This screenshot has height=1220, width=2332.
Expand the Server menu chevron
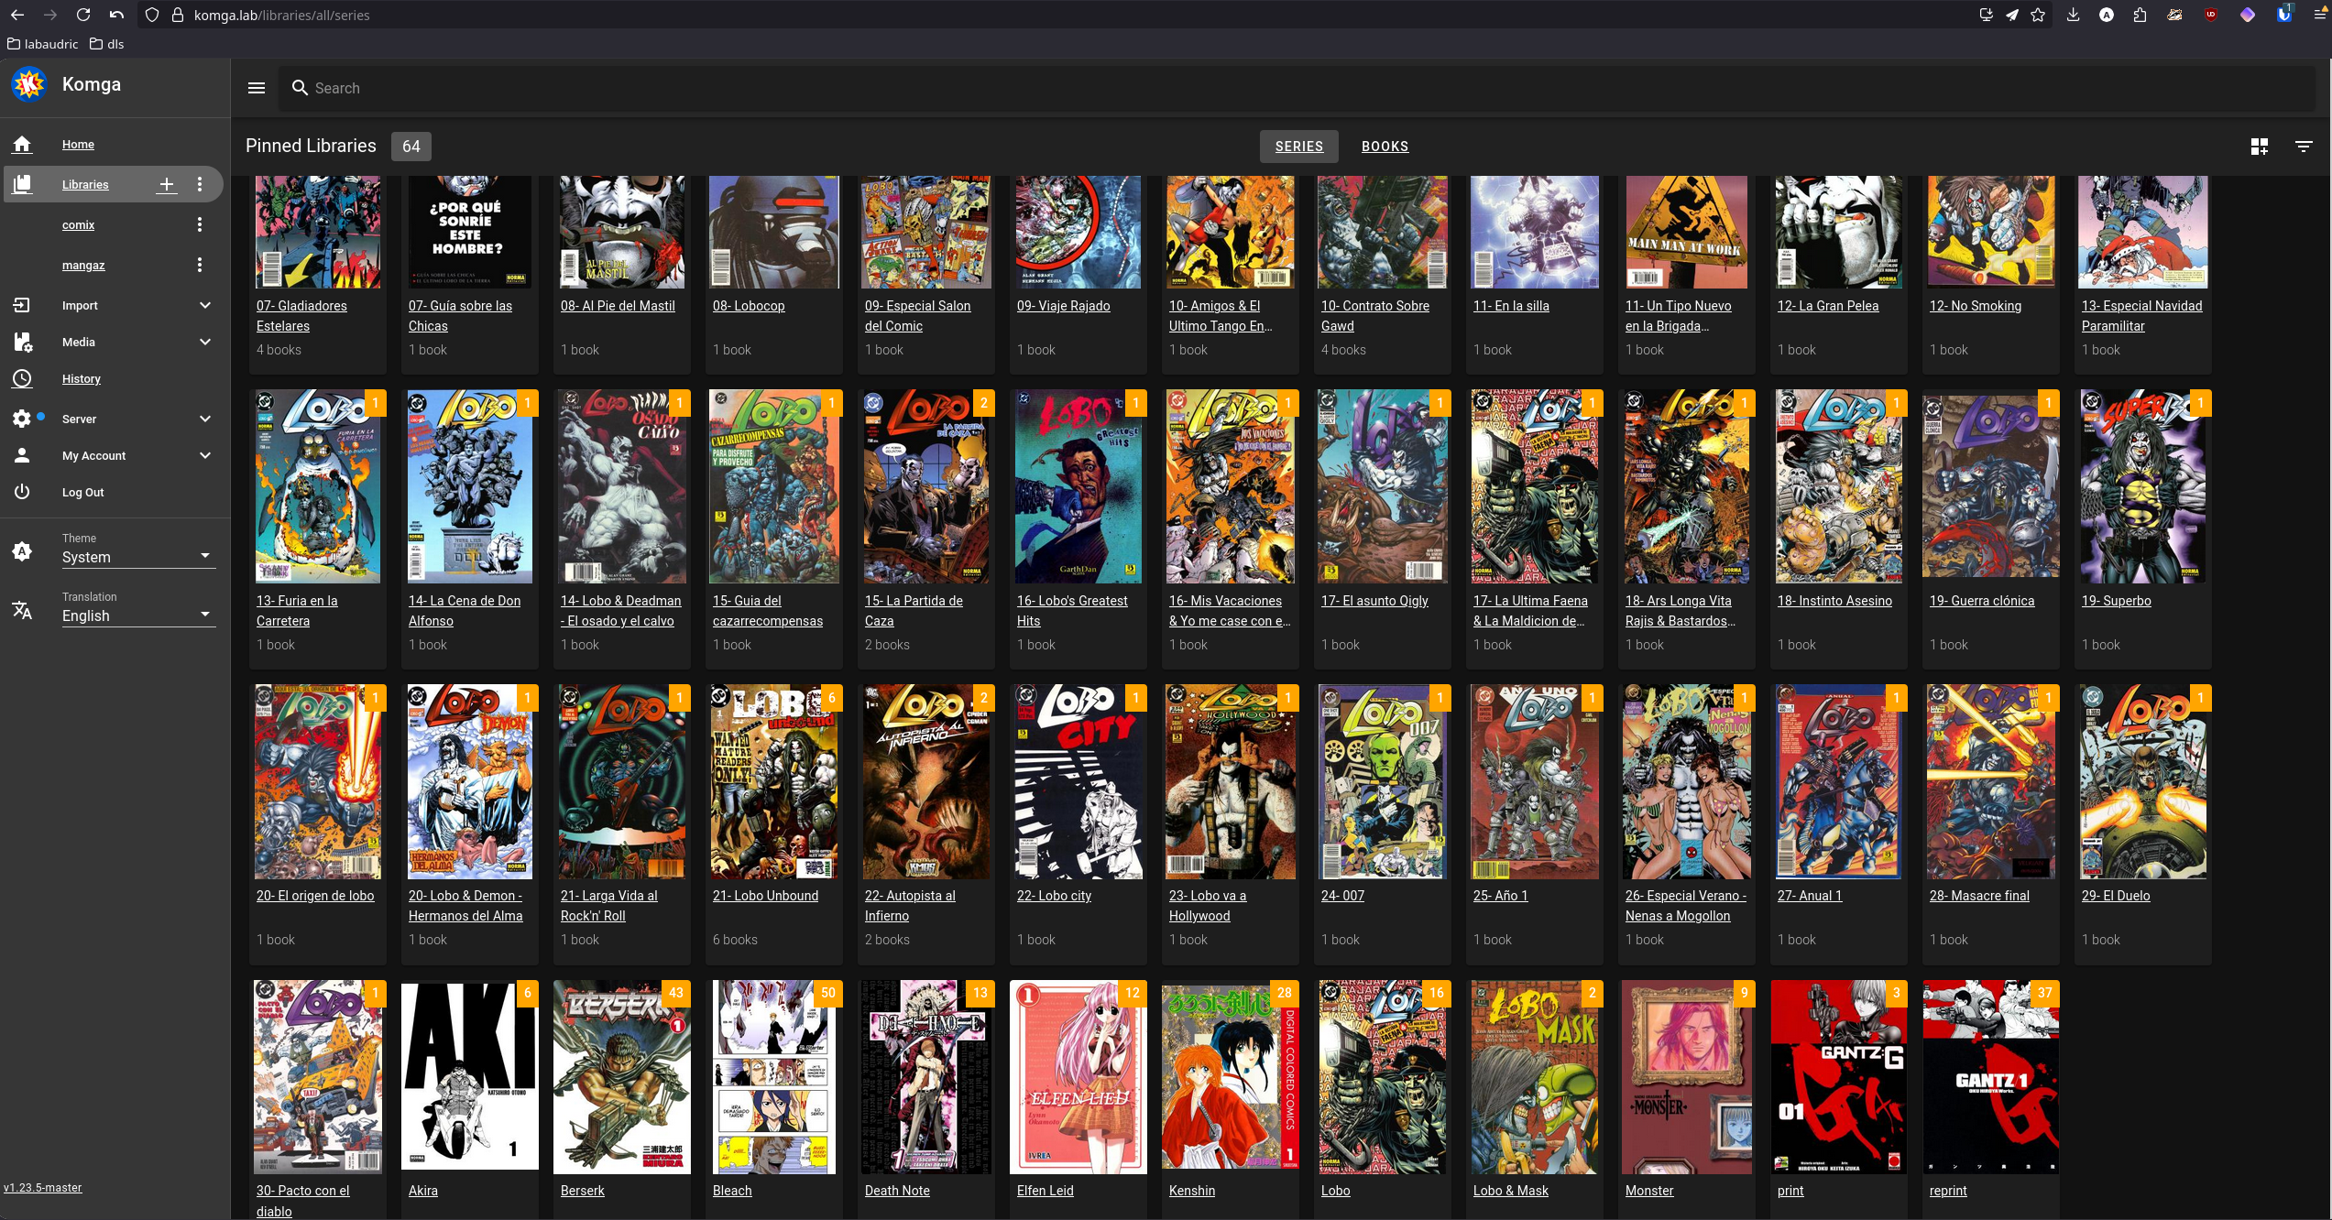pos(205,419)
